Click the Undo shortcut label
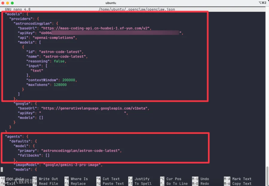The width and height of the screenshot is (269, 186). [x=205, y=179]
